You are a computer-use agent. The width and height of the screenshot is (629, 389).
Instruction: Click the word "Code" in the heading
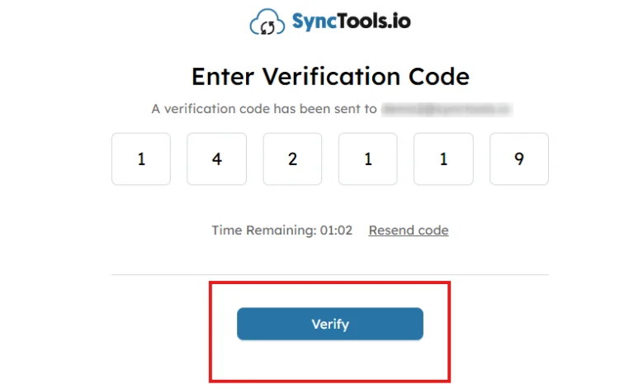click(439, 77)
